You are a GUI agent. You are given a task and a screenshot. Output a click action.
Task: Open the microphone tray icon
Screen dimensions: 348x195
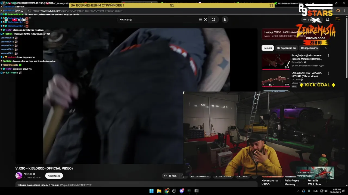pyautogui.click(x=309, y=191)
